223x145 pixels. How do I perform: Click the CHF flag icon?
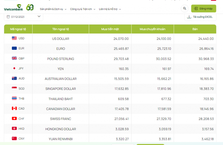(x=14, y=119)
